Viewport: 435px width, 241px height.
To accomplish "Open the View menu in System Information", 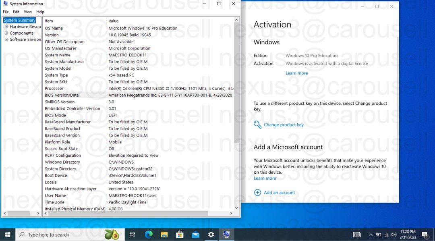I will tap(28, 12).
